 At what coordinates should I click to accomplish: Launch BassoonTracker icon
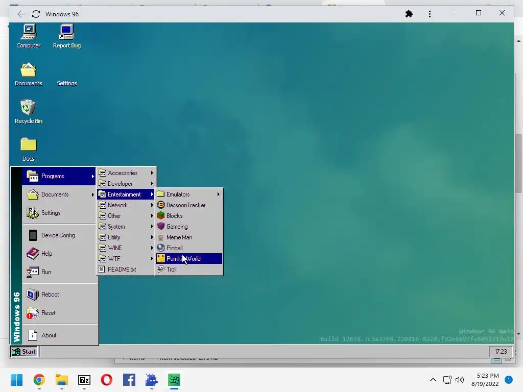point(161,205)
